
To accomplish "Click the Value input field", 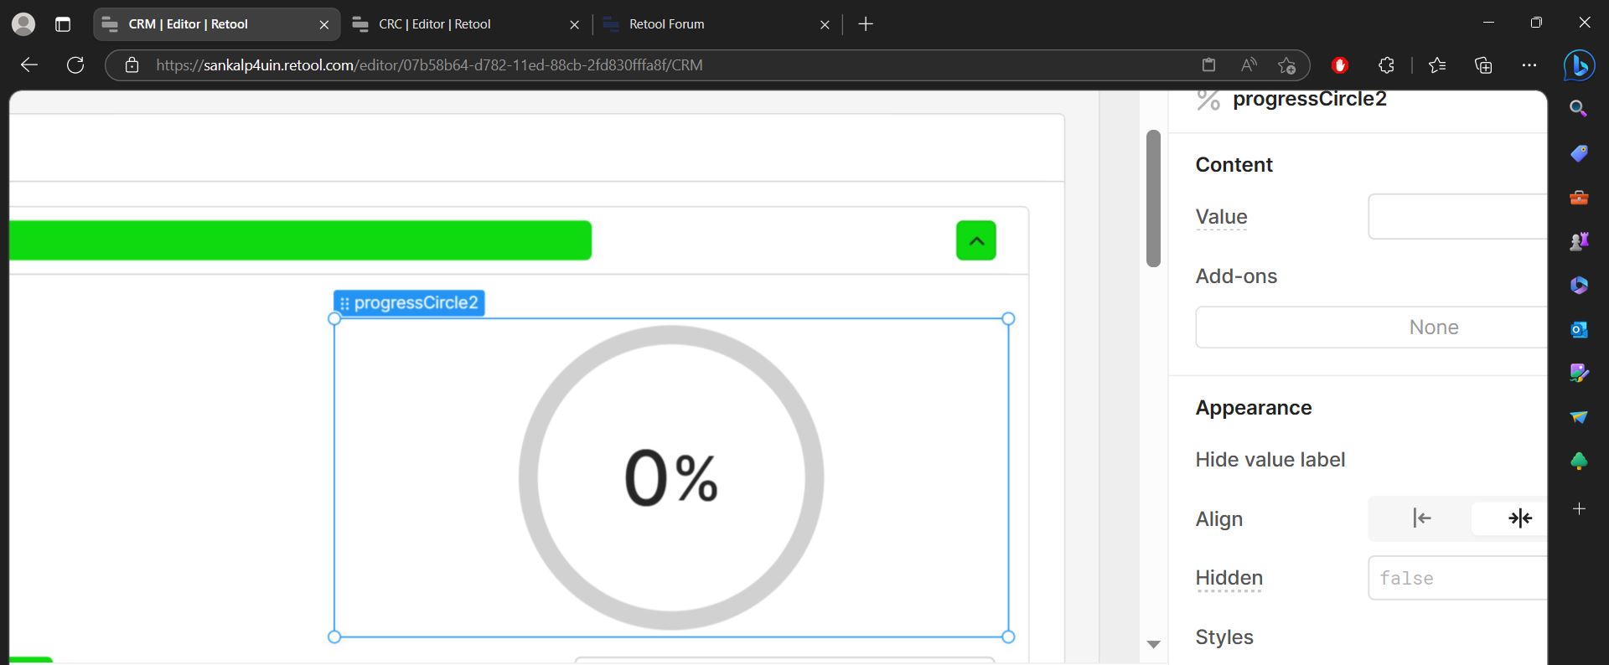I will click(1457, 217).
